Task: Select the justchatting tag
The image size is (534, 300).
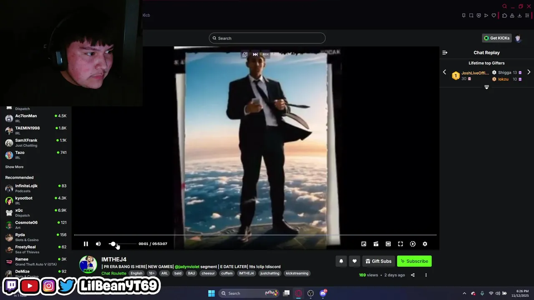Action: pyautogui.click(x=270, y=273)
